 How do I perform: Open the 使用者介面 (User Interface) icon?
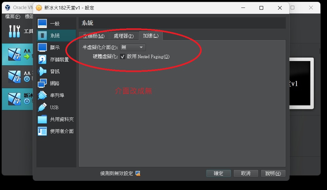click(42, 131)
